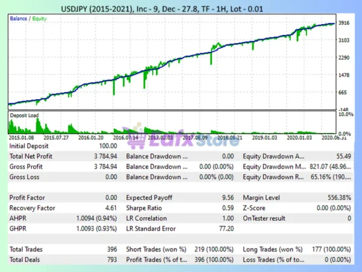362x272 pixels.
Task: Click the 665 axis value
Action: coord(343,92)
